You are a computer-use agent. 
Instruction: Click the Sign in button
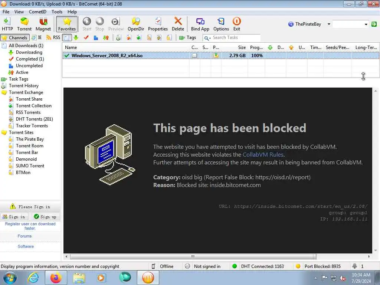tap(14, 217)
